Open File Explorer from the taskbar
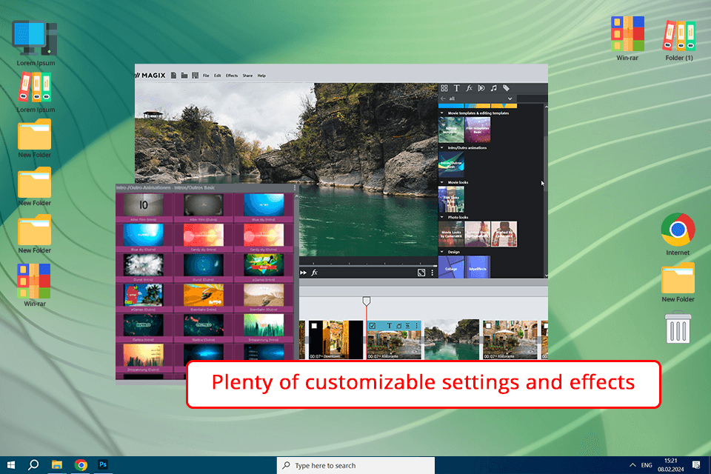The image size is (711, 474). (57, 465)
